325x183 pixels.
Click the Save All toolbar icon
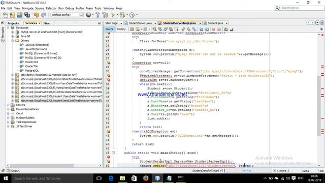[27, 15]
